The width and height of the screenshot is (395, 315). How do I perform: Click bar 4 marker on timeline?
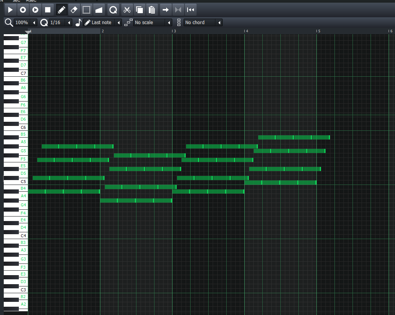(247, 31)
